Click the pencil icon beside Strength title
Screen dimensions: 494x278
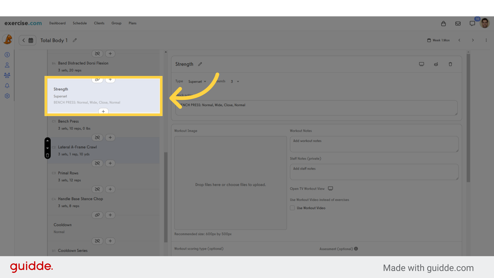pos(200,64)
